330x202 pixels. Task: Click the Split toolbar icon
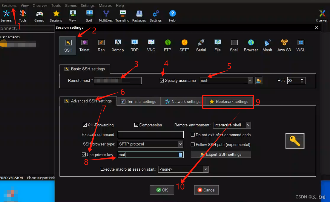pos(89,16)
